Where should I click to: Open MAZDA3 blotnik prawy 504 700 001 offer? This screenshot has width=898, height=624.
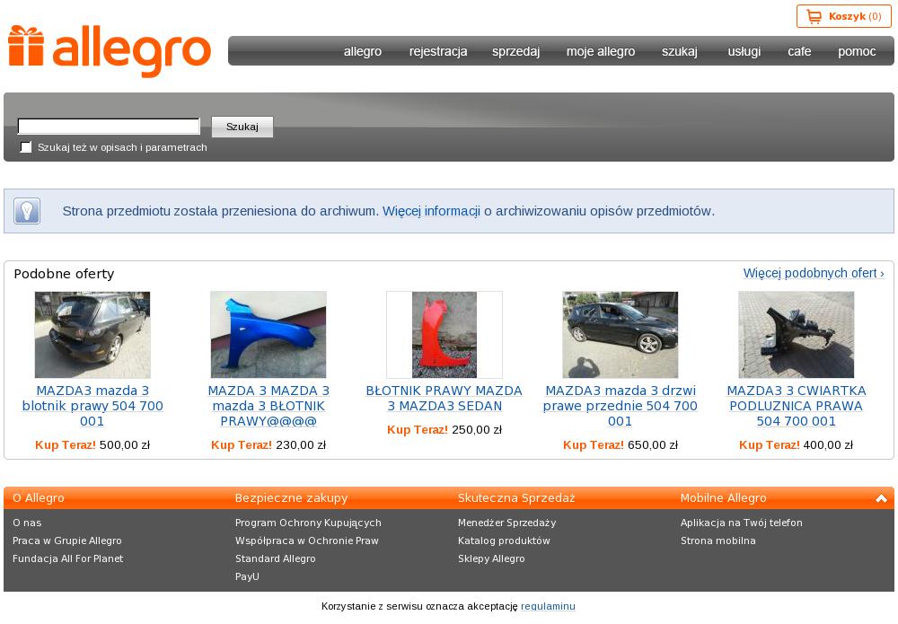click(x=92, y=406)
